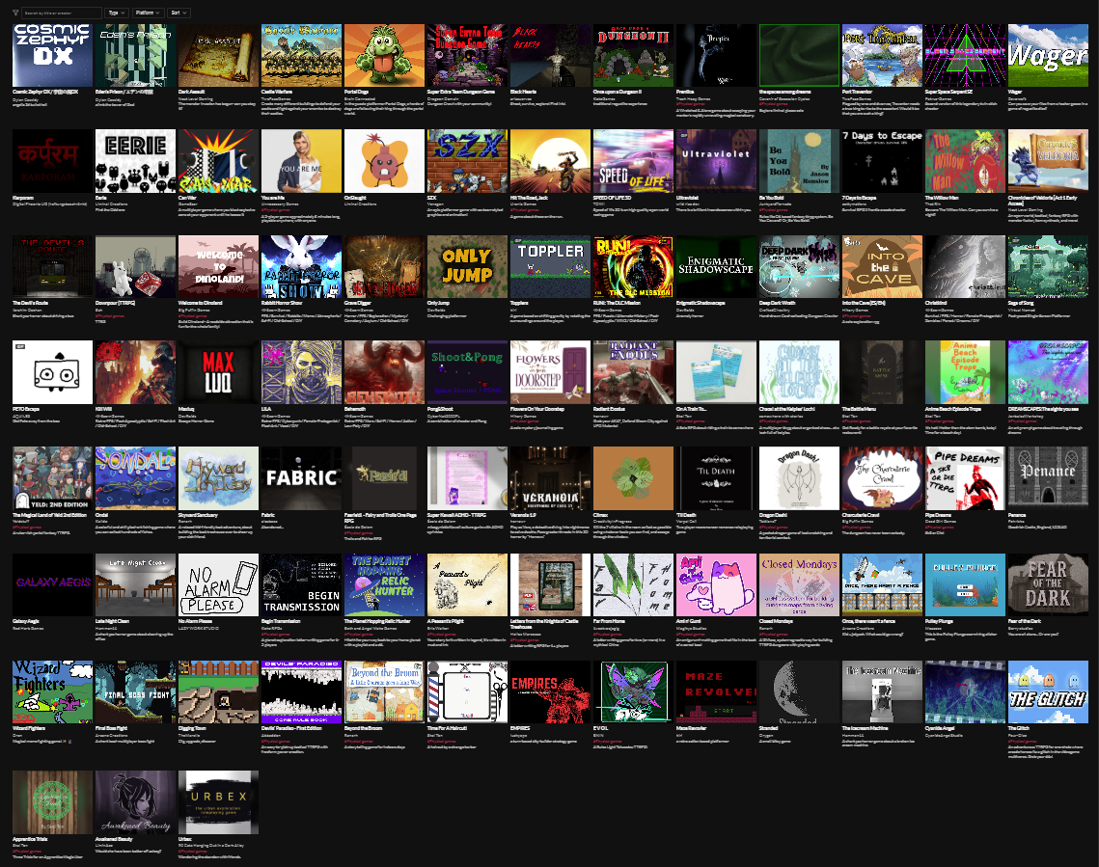1099x867 pixels.
Task: Click the Dark Assault title link
Action: [191, 92]
